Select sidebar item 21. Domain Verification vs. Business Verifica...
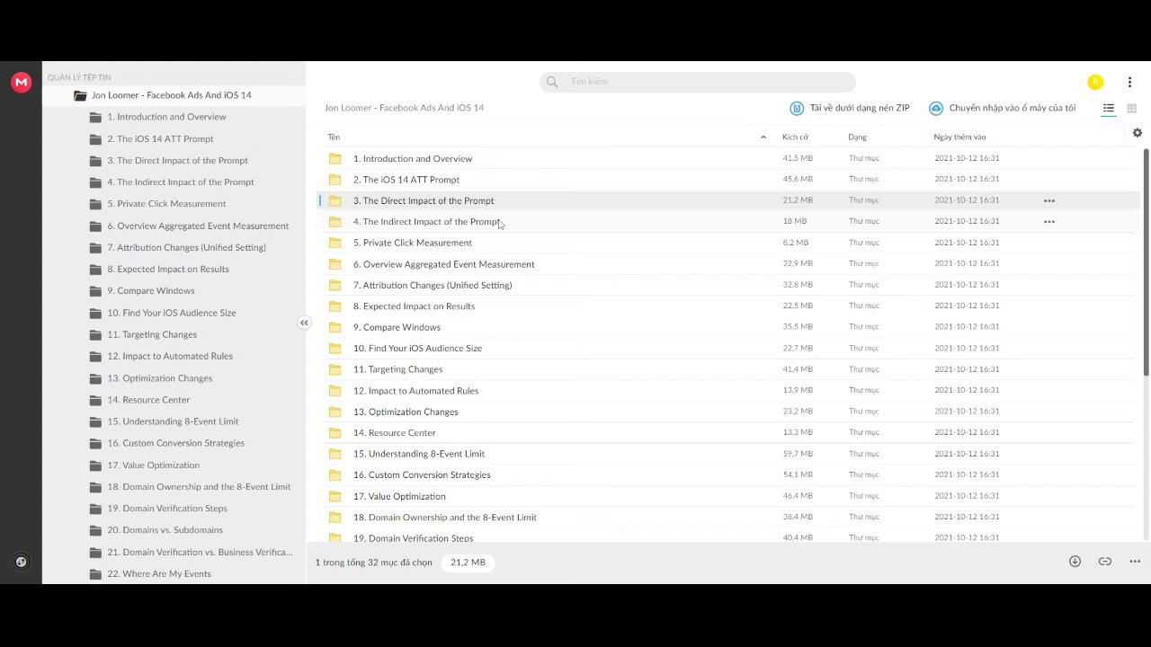This screenshot has width=1151, height=647. [200, 552]
